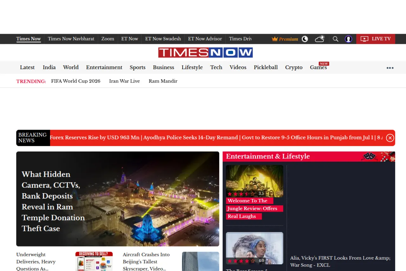
Task: Open Welcome To The Jungle review thumbnail
Action: (x=254, y=181)
